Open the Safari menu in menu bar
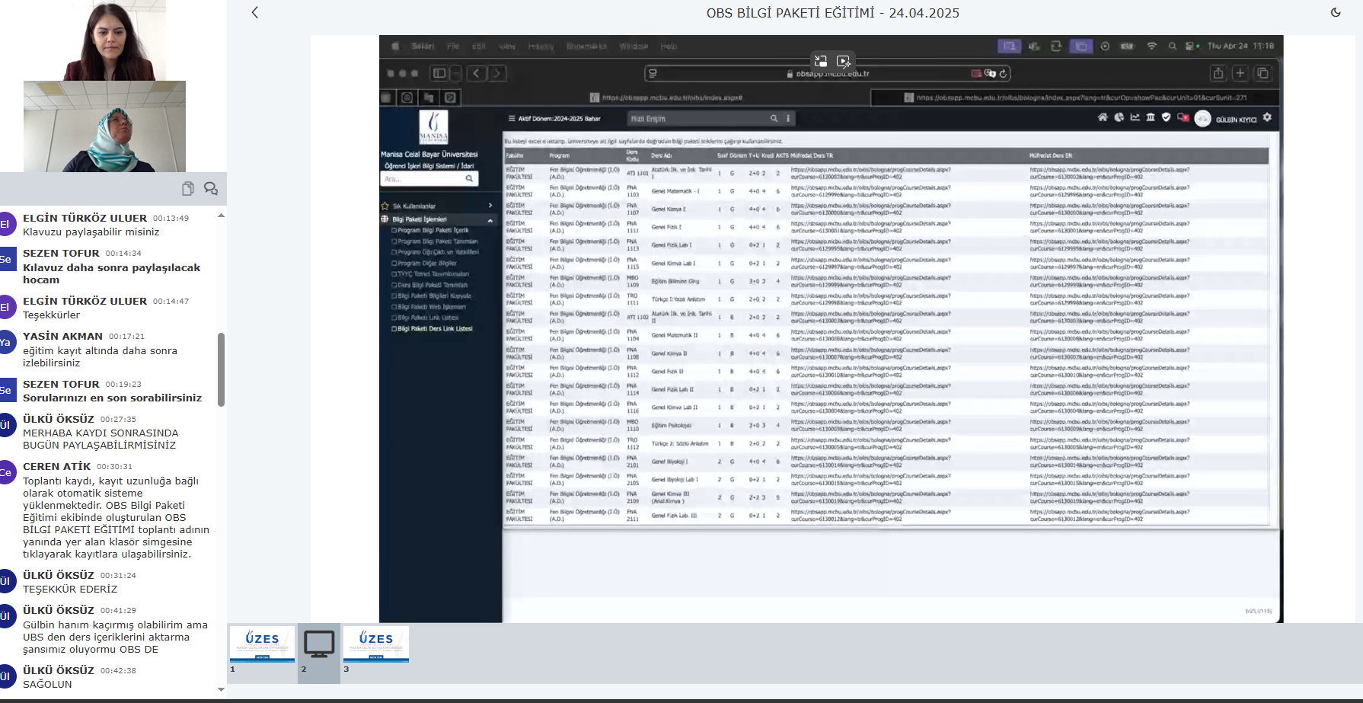Viewport: 1363px width, 703px height. (x=423, y=46)
